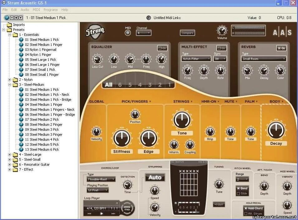Screen dimensions: 298x220
Task: Click the Drag MIDI circular icon
Action: click(x=127, y=208)
